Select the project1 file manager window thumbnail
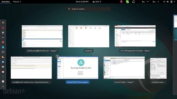The width and height of the screenshot is (177, 99). coord(88,36)
